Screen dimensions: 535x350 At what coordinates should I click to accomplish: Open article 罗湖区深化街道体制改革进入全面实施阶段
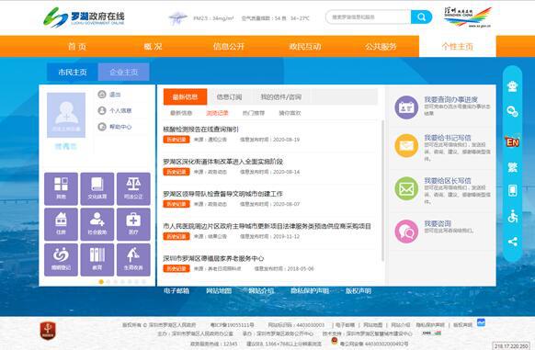(x=222, y=162)
